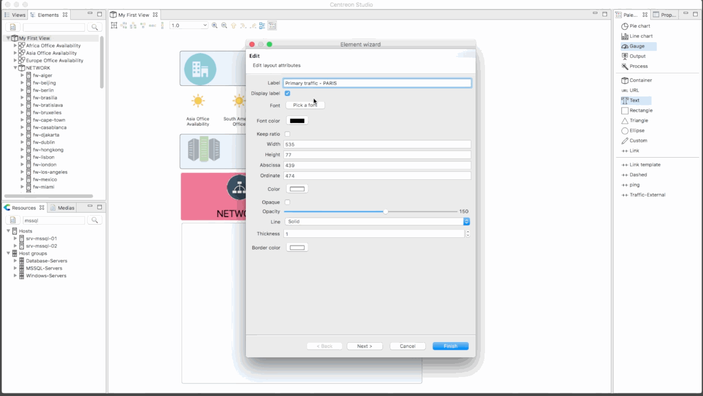
Task: Uncheck the Display label checkbox
Action: click(x=288, y=93)
